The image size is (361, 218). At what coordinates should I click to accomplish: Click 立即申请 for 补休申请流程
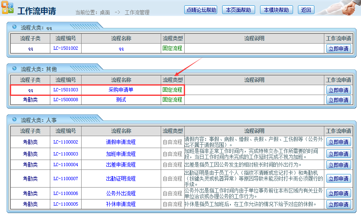coord(338,204)
